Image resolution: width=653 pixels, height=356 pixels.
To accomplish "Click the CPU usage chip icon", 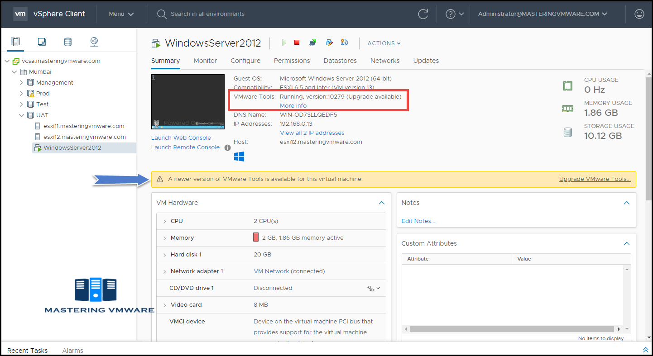I will coord(567,85).
